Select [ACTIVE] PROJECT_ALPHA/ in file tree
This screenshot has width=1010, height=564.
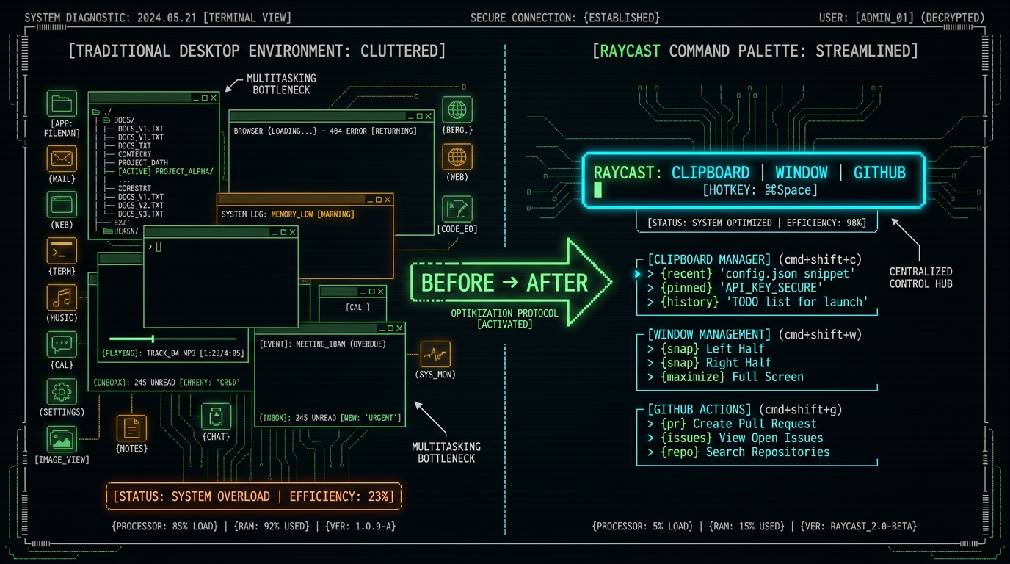click(165, 171)
